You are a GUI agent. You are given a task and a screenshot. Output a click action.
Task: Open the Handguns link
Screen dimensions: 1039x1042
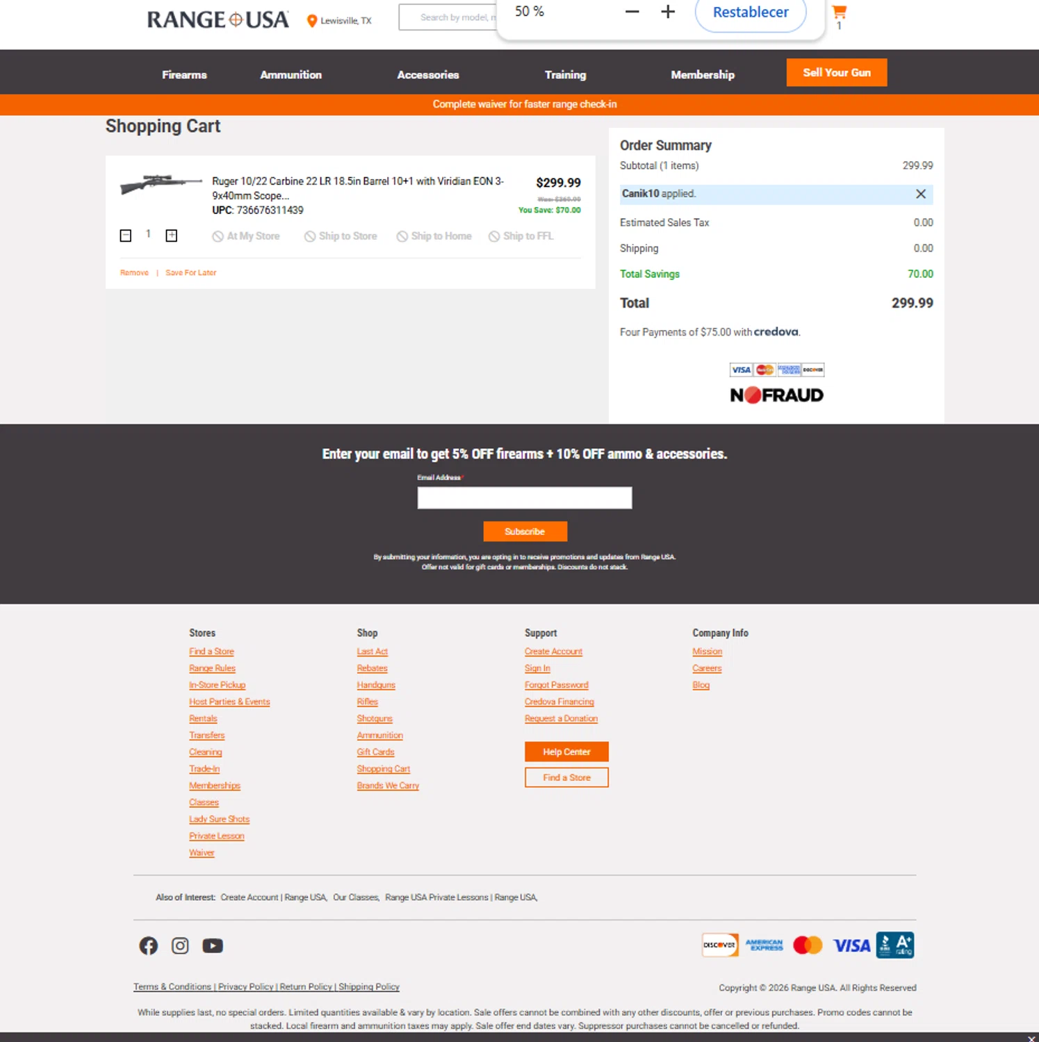376,685
